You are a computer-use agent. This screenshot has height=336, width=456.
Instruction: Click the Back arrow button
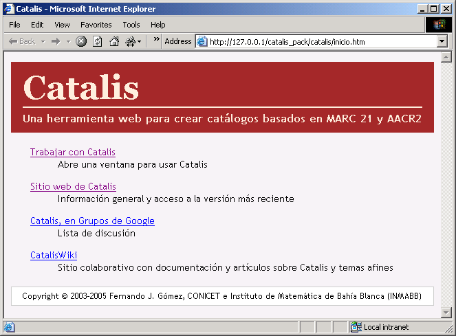click(x=22, y=41)
